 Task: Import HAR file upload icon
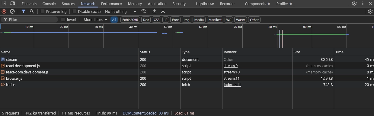tap(155, 11)
